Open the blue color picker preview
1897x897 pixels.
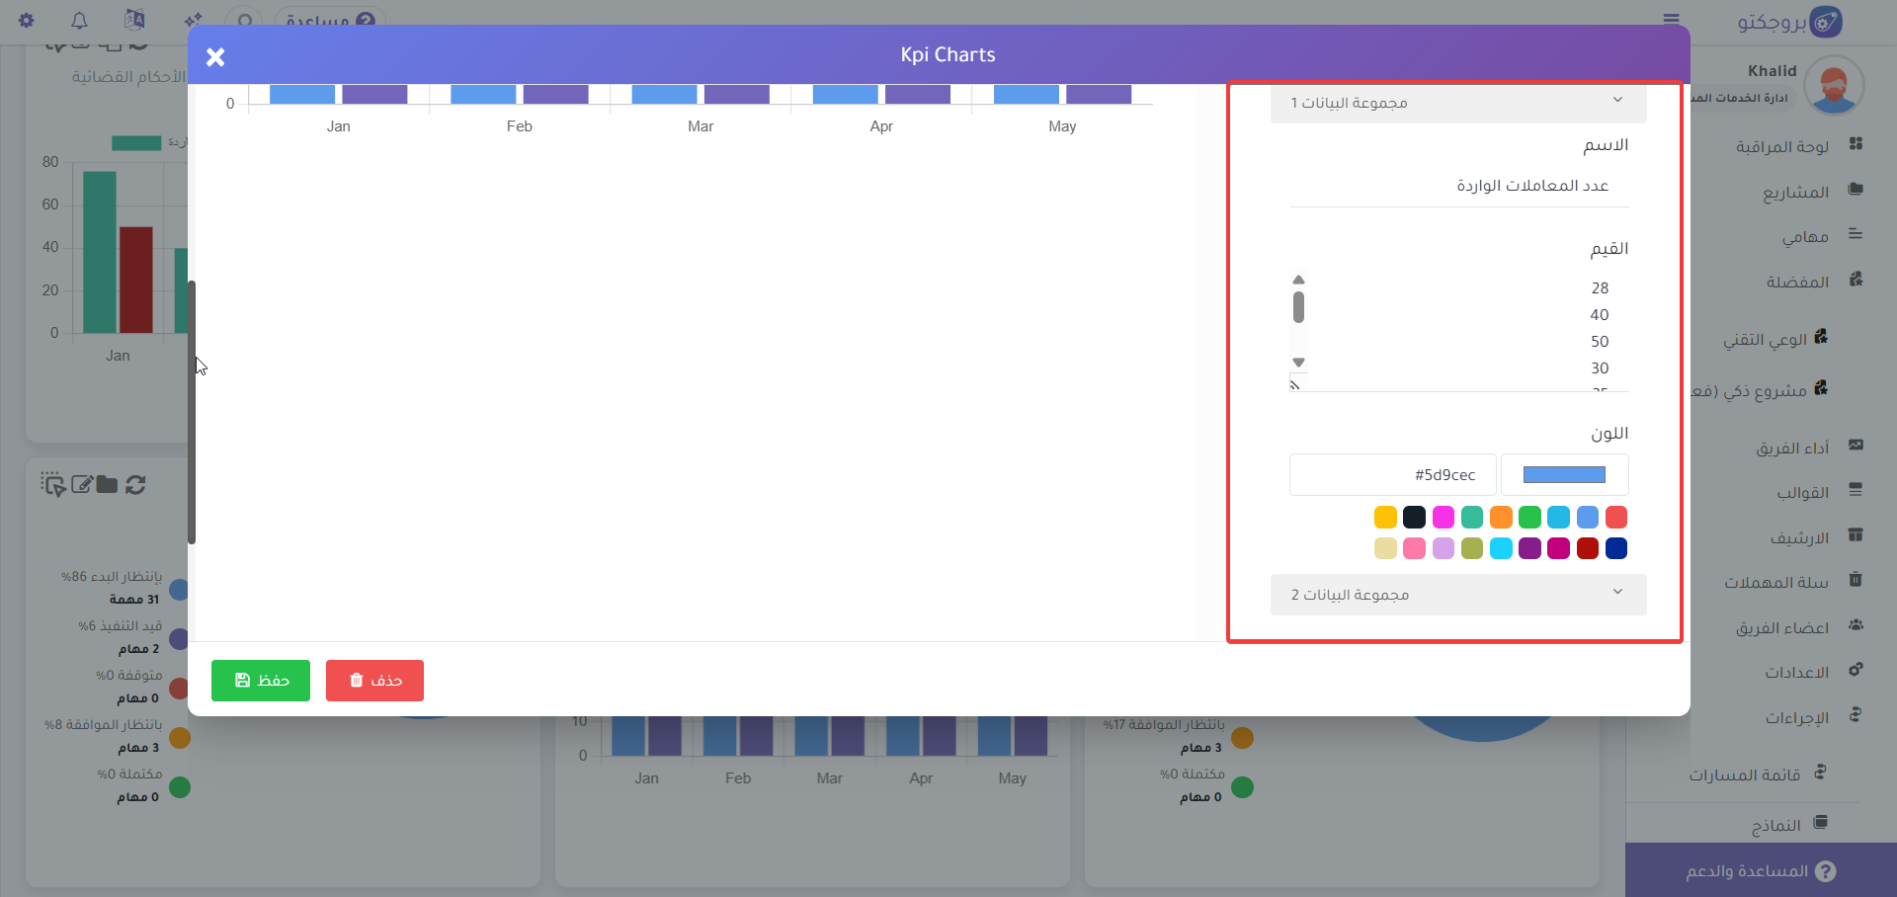click(1564, 475)
